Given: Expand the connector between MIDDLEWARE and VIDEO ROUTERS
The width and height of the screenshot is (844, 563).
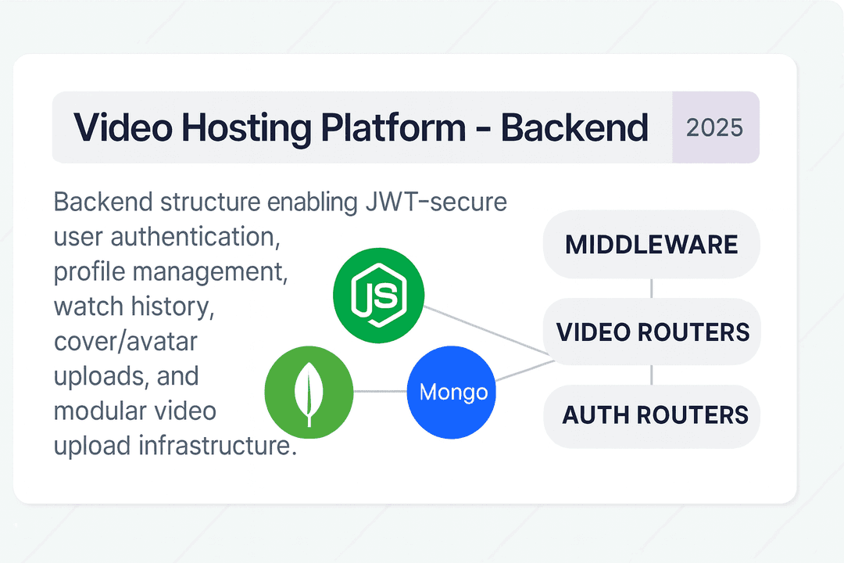Looking at the screenshot, I should click(651, 289).
